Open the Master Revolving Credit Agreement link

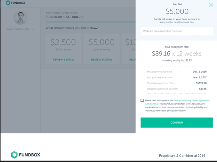[192, 100]
